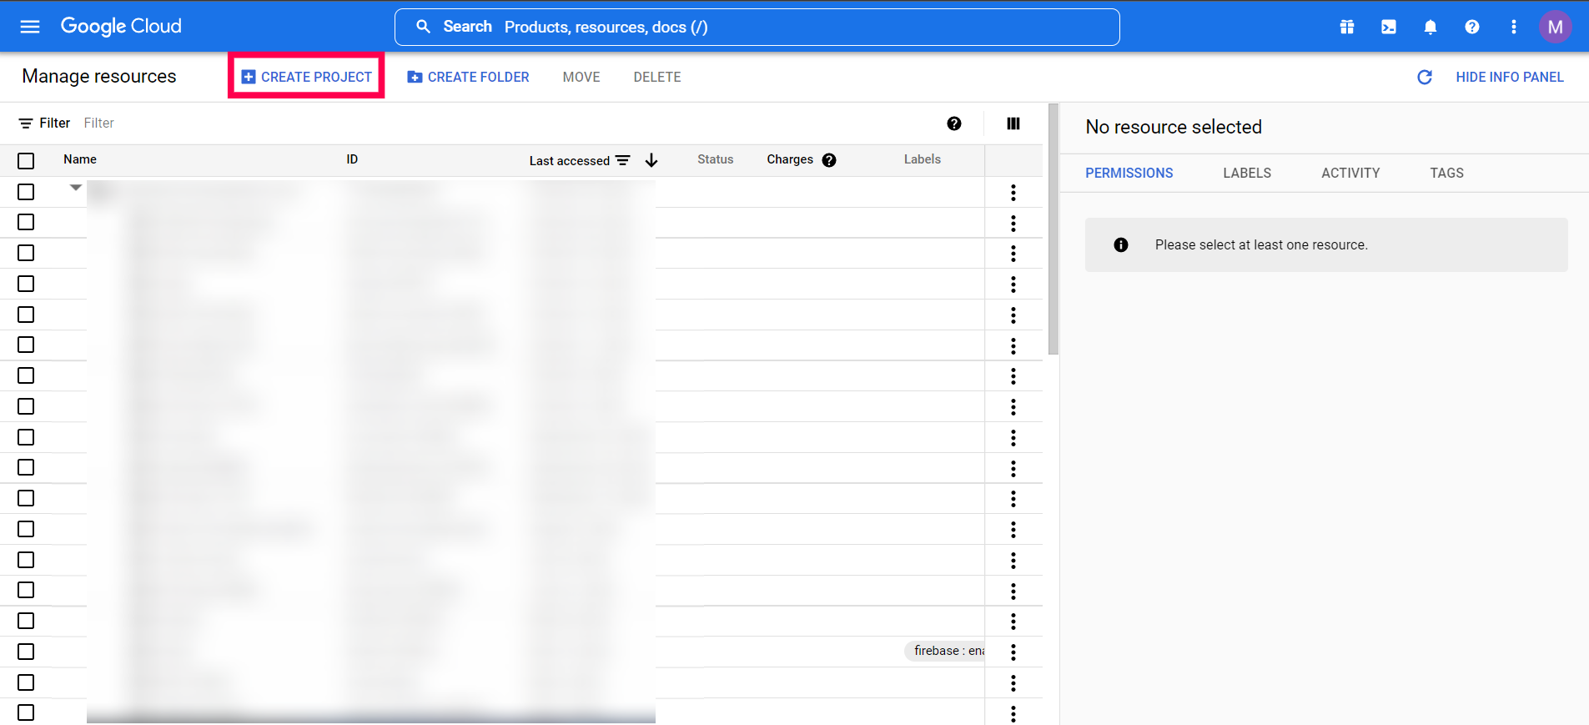Viewport: 1589px width, 725px height.
Task: Open the top bar help menu
Action: [x=1472, y=27]
